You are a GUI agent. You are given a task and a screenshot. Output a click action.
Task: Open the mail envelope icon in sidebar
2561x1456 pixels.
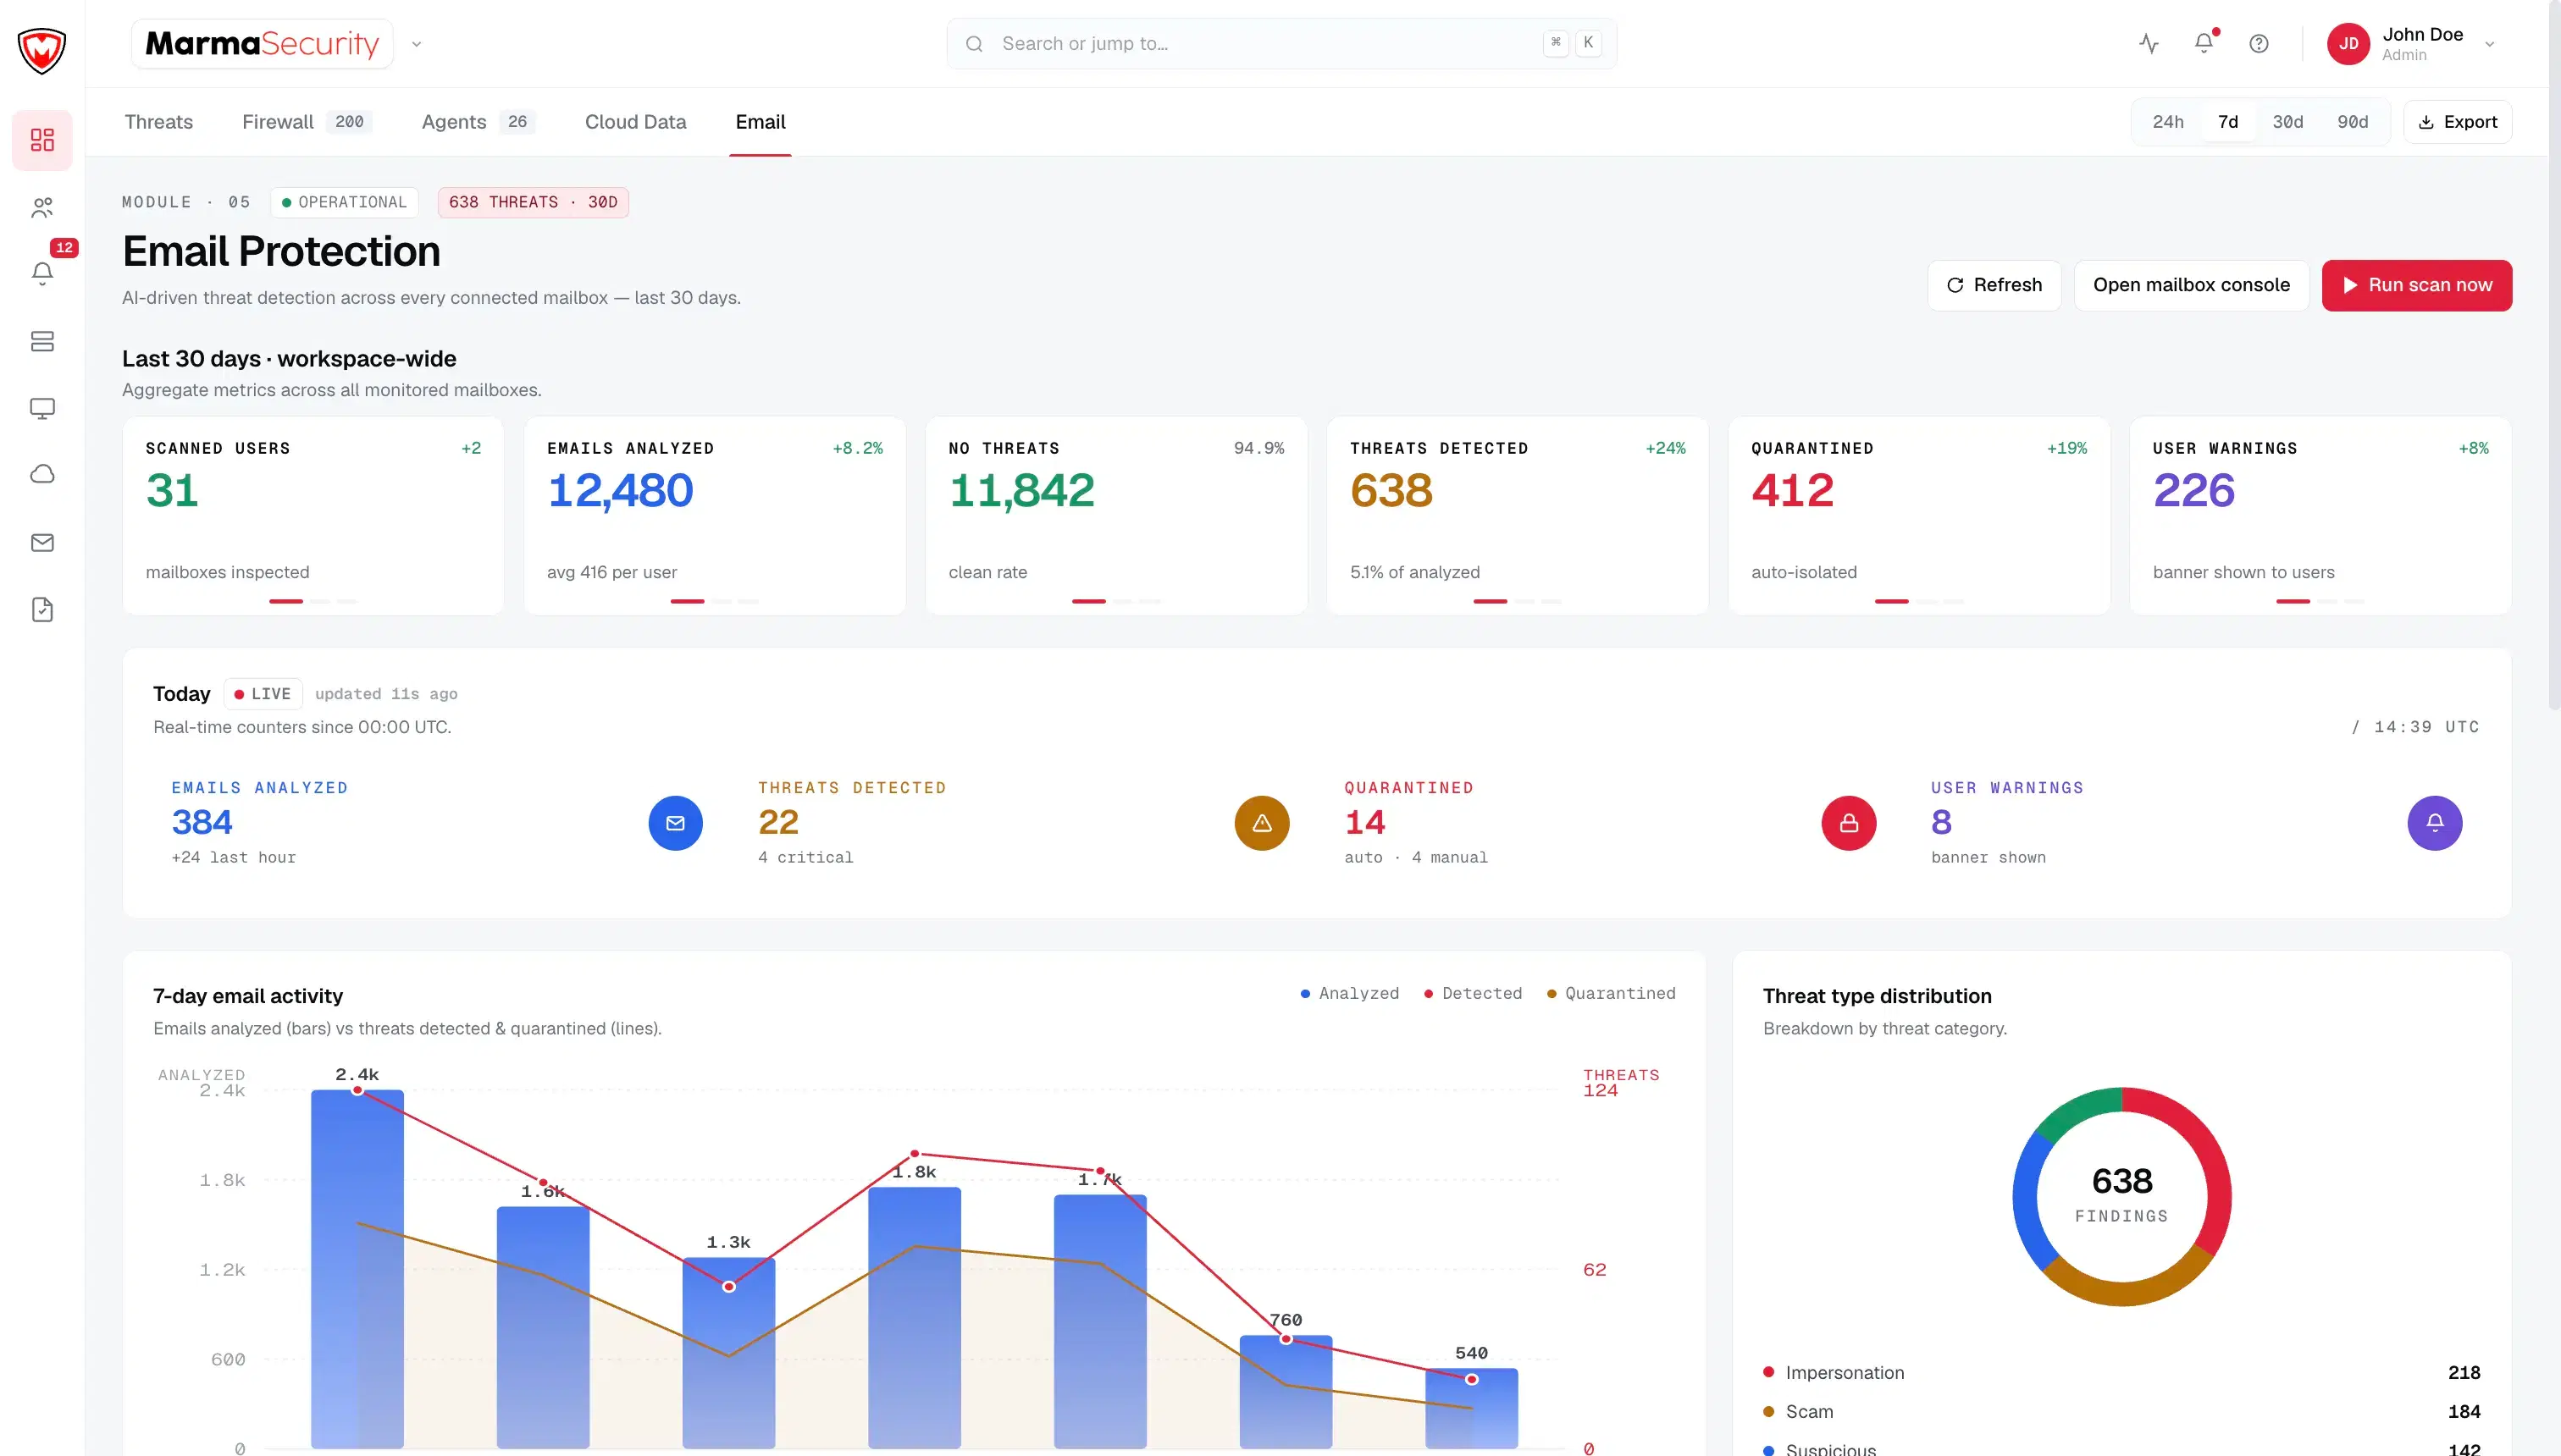(x=42, y=542)
